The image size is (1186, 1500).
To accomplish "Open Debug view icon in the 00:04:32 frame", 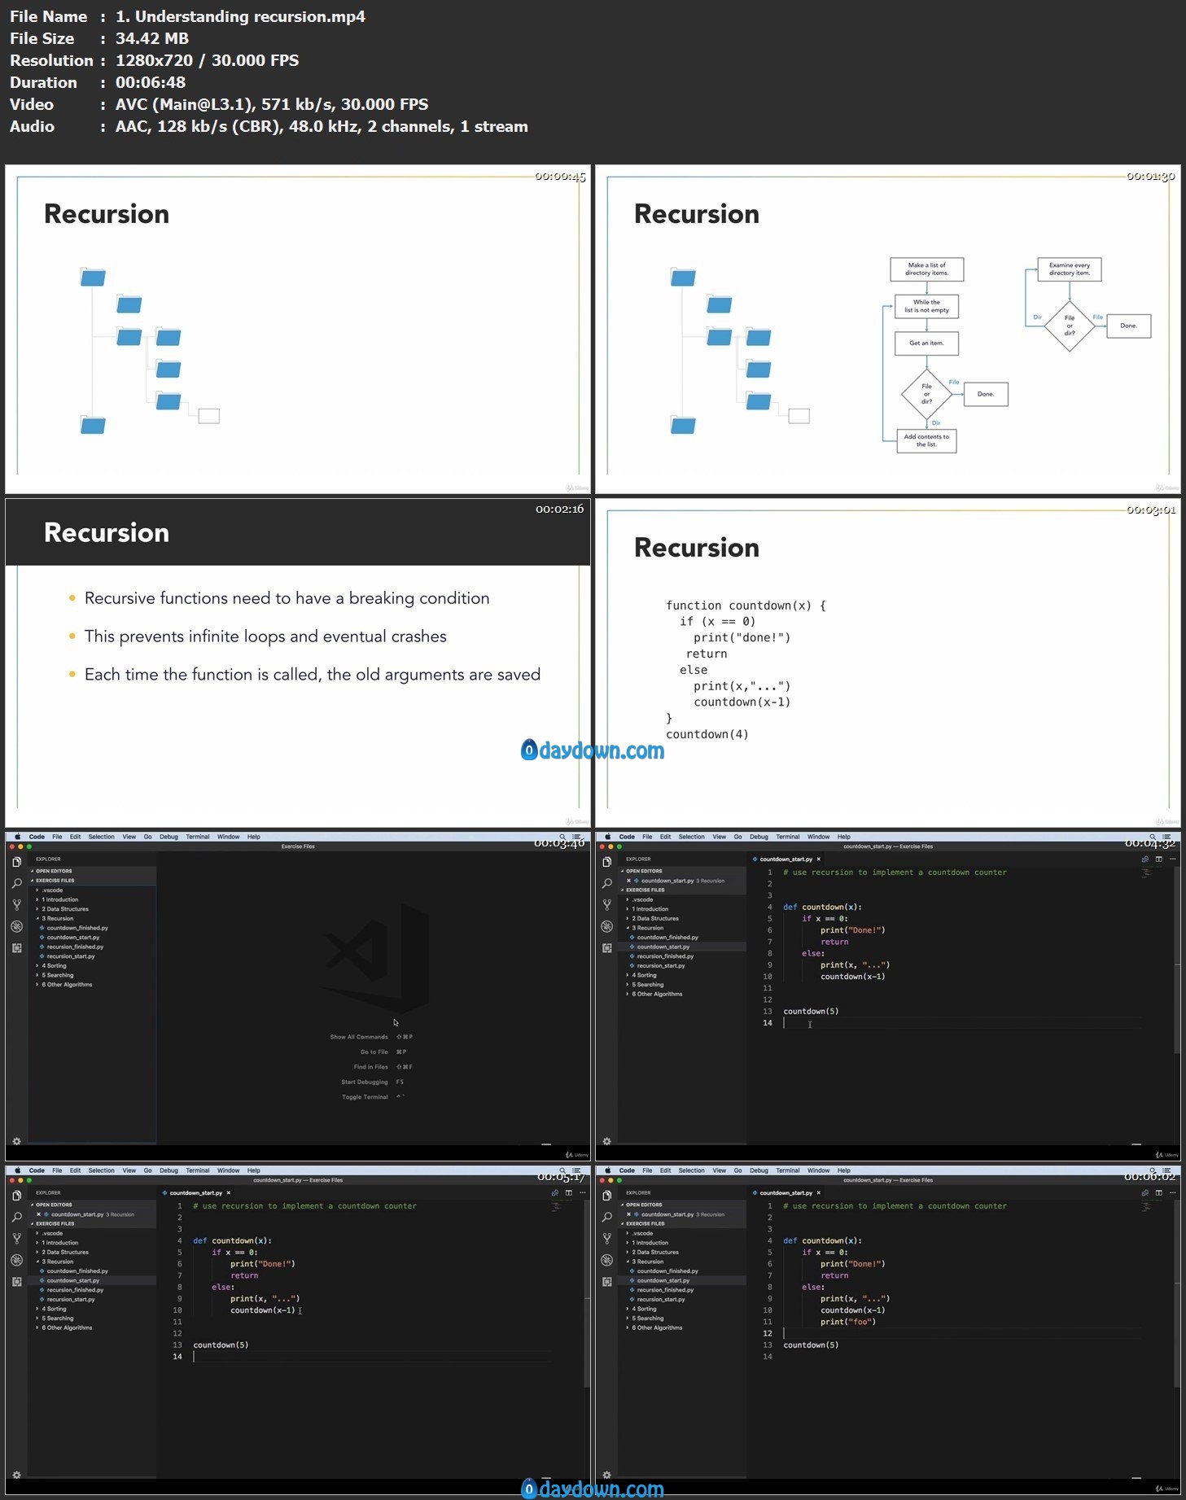I will (x=606, y=926).
